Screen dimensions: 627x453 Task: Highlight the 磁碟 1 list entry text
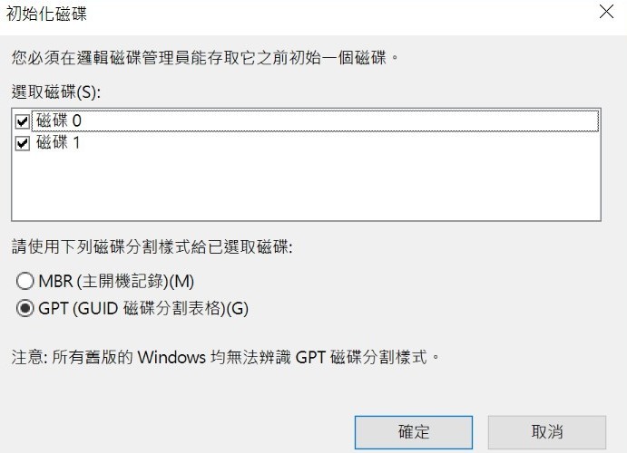pyautogui.click(x=59, y=142)
